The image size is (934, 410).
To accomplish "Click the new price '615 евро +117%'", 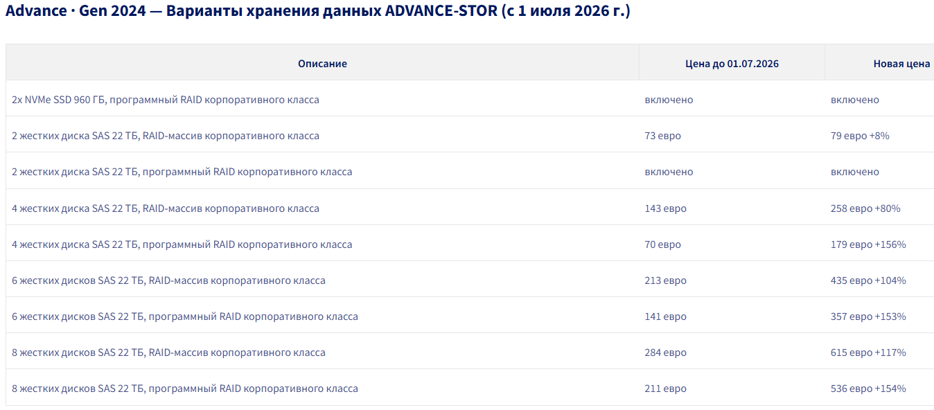I will click(x=868, y=353).
